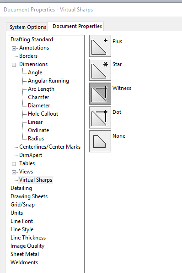Expand the Views tree node
182x273 pixels.
[x=14, y=172]
